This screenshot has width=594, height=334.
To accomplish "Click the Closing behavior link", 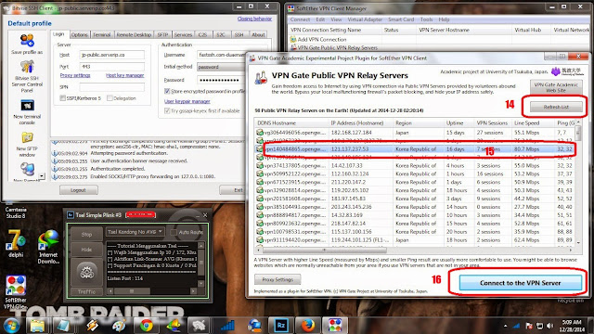I will (254, 19).
